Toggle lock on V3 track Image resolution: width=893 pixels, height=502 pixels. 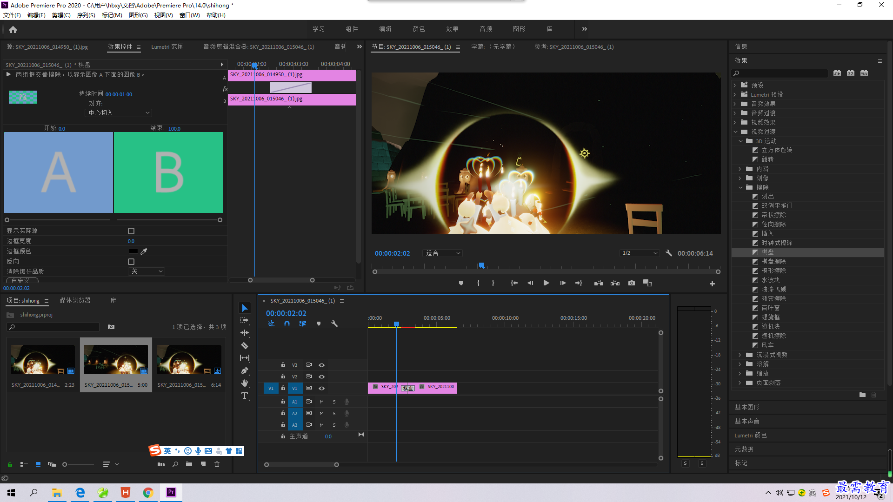[x=283, y=365]
